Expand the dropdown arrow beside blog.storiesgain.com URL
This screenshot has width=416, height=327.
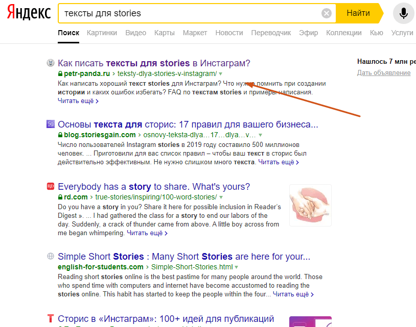pos(261,135)
